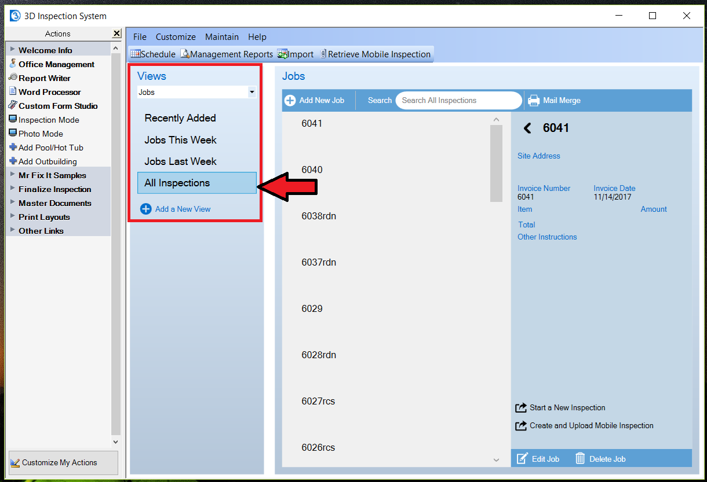Expand the Other Links section
Image resolution: width=707 pixels, height=482 pixels.
pos(13,230)
